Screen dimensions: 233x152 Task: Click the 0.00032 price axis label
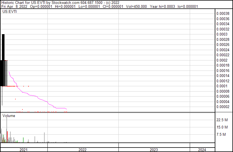[x=223, y=29]
